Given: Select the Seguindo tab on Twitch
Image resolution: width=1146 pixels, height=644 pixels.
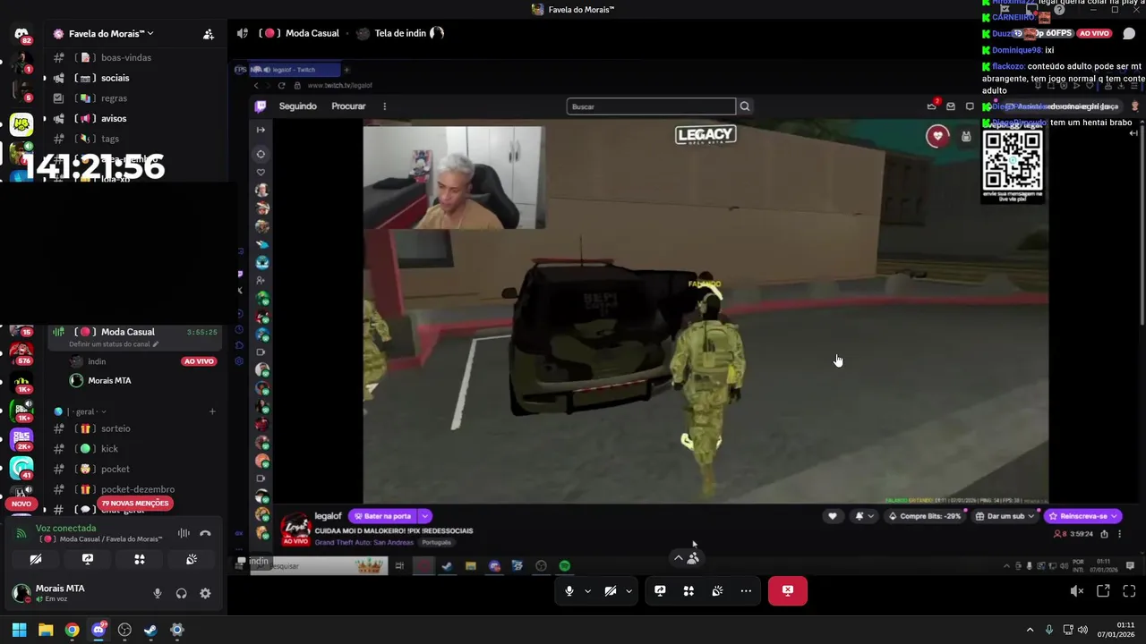Looking at the screenshot, I should pyautogui.click(x=298, y=106).
